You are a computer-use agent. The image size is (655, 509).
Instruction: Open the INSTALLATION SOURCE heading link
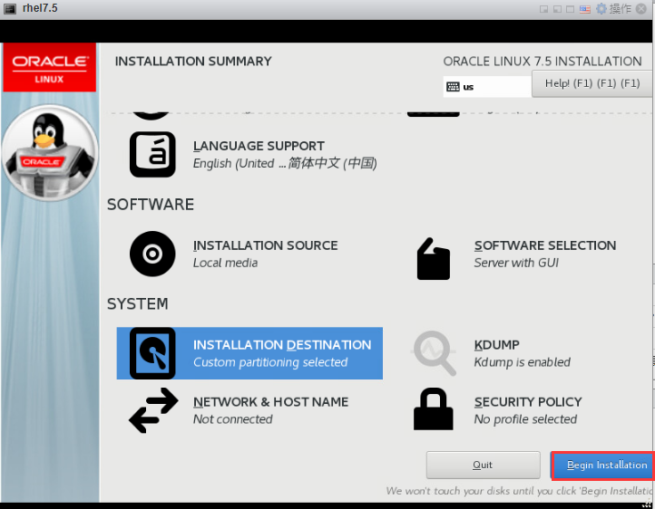click(x=265, y=245)
